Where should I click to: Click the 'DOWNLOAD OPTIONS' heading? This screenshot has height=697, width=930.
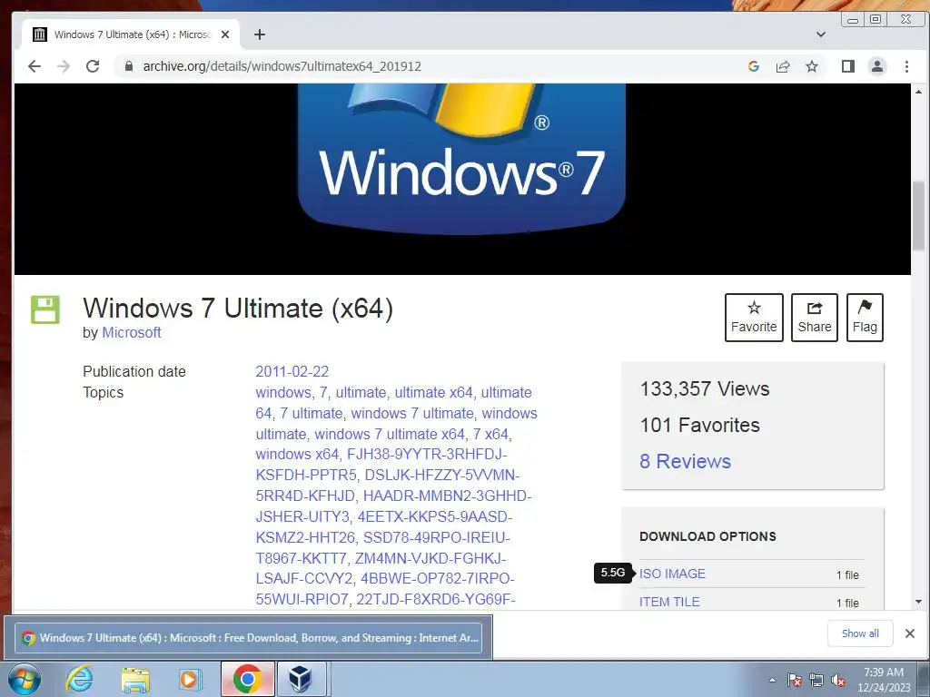pos(707,536)
